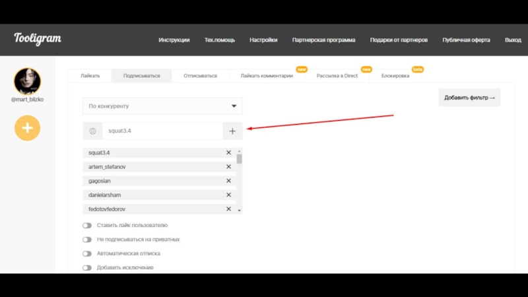Select danielarsham row in list

[x=159, y=195]
